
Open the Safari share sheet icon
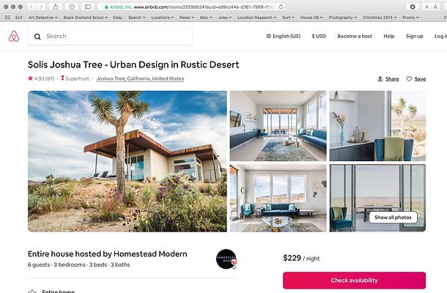pyautogui.click(x=56, y=7)
